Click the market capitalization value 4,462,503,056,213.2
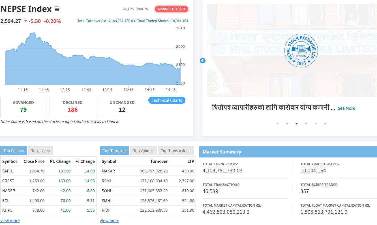The height and width of the screenshot is (225, 377). point(226,212)
